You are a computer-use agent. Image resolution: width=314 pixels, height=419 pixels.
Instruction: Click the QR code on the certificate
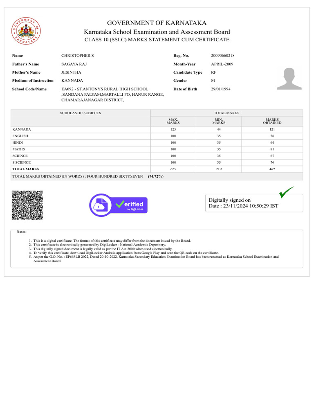click(27, 205)
